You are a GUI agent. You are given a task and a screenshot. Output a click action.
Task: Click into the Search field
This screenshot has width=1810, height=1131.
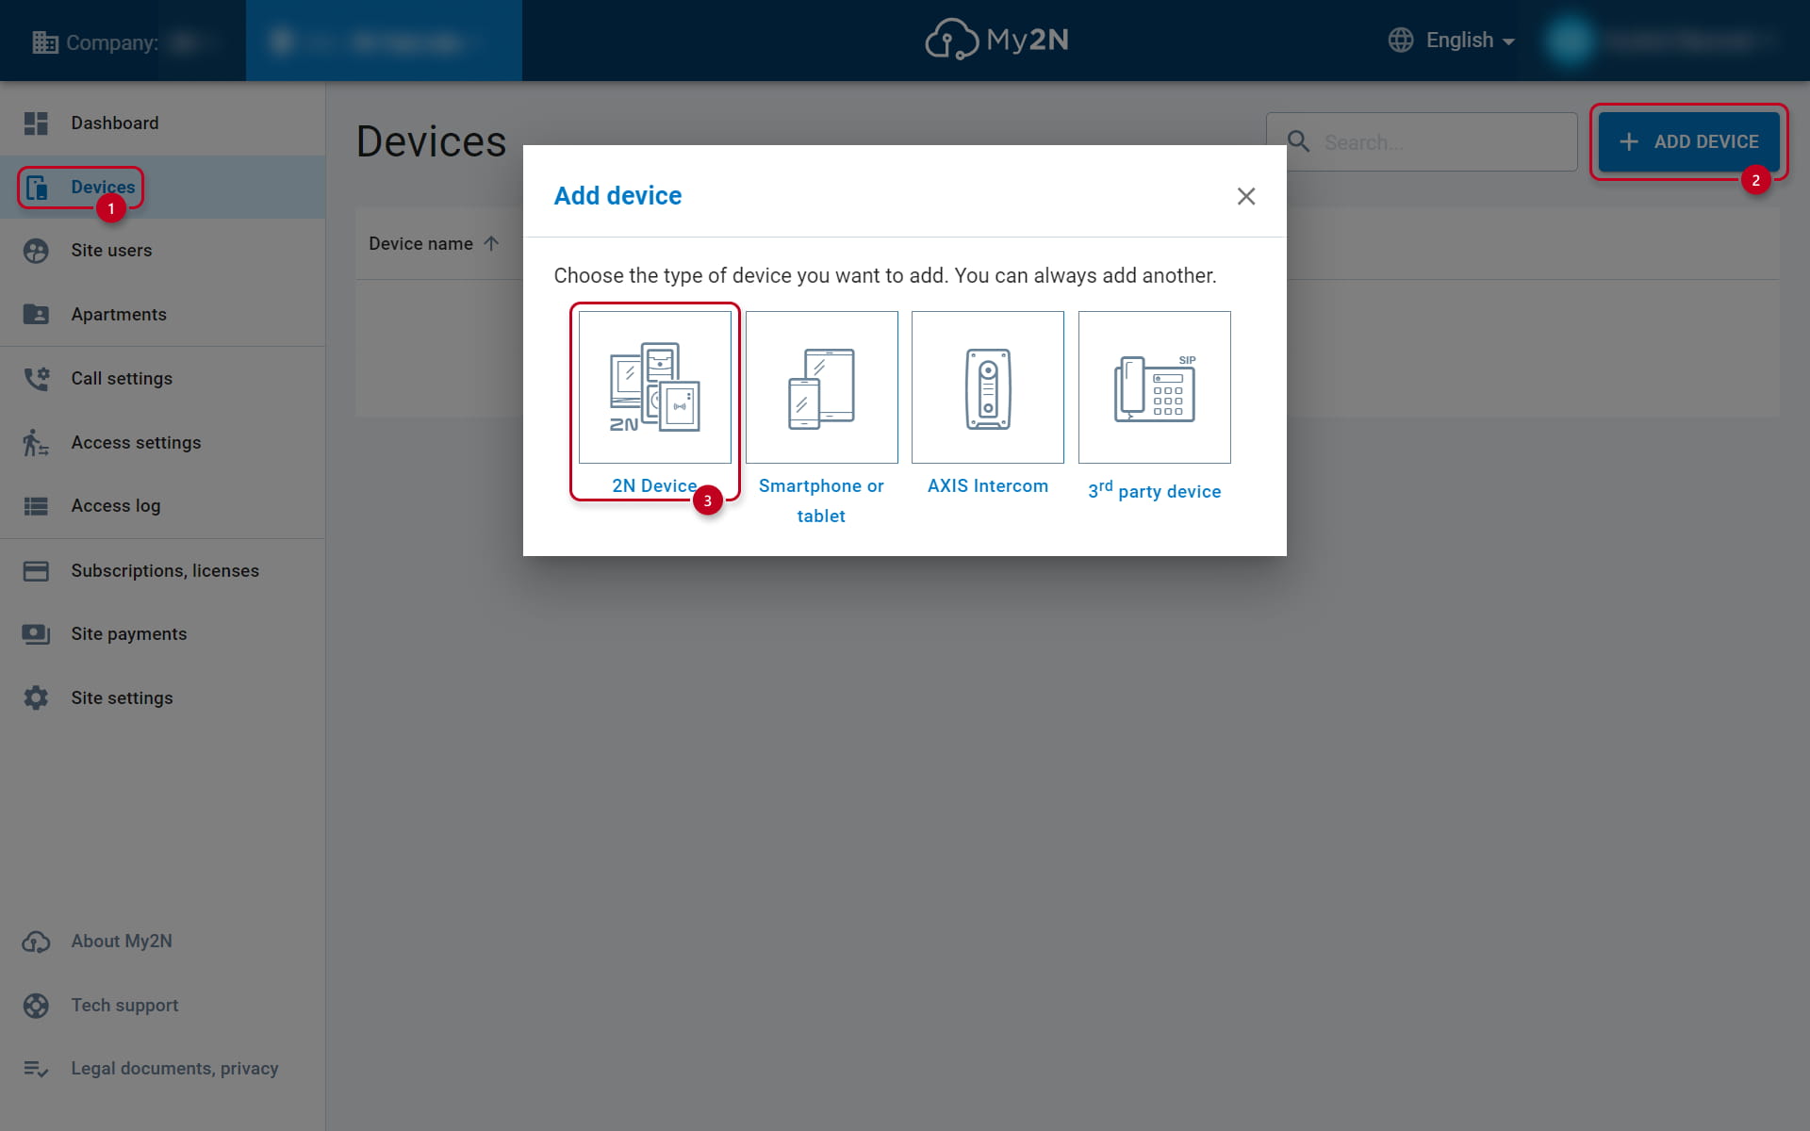(1422, 141)
